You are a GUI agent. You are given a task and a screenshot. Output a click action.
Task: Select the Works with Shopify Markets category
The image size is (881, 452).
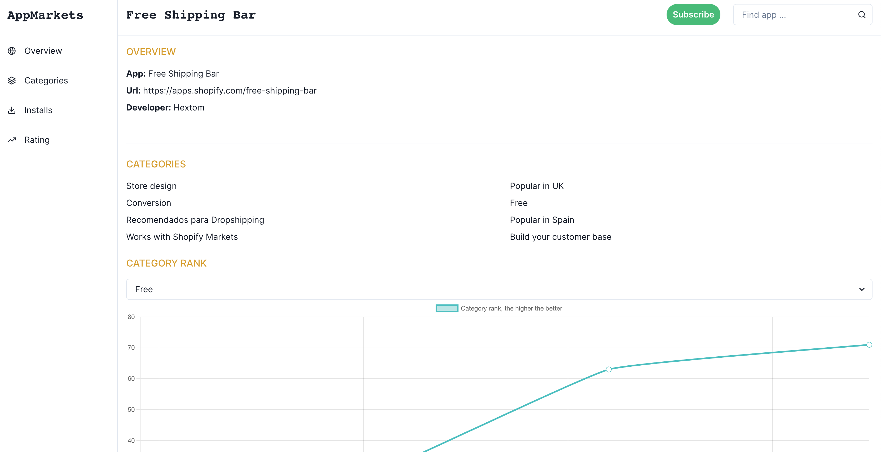(182, 237)
